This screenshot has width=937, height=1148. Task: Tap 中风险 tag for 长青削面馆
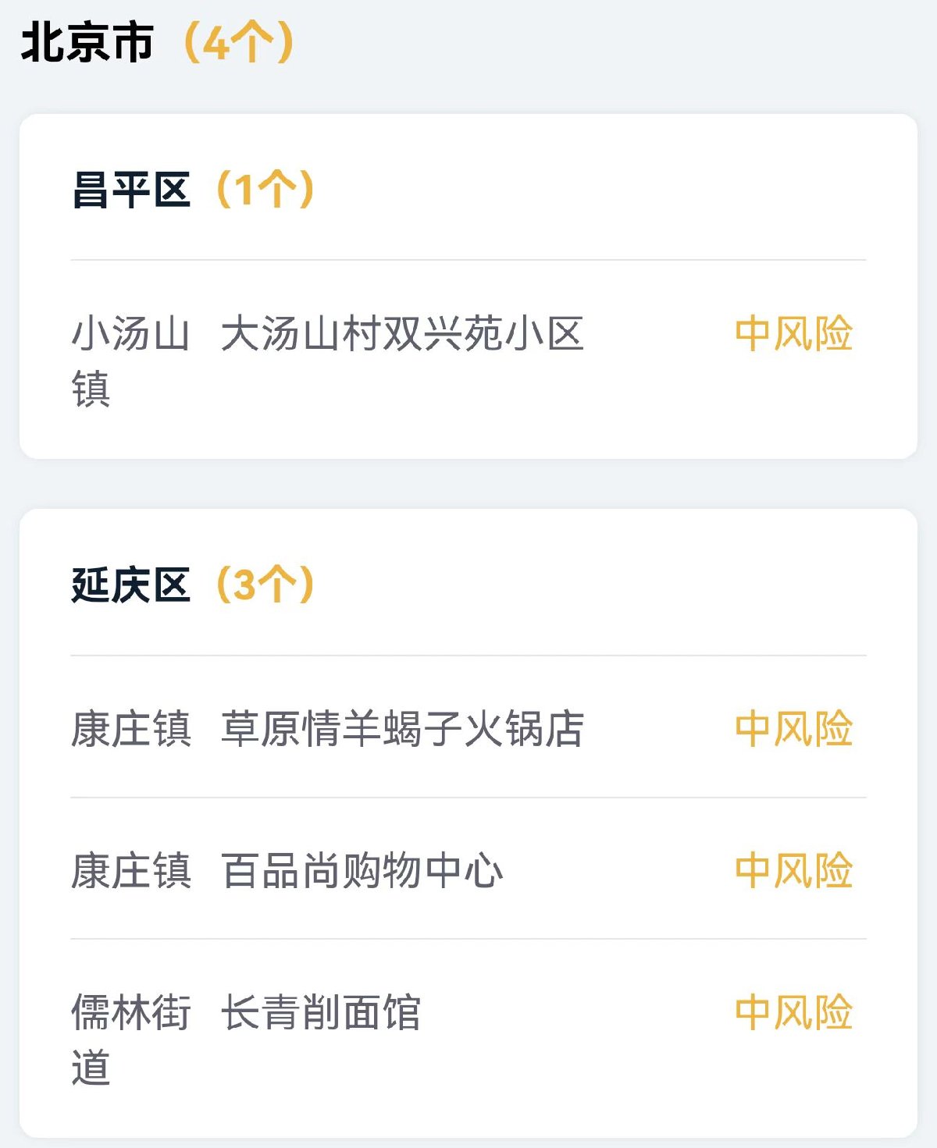click(x=793, y=1012)
